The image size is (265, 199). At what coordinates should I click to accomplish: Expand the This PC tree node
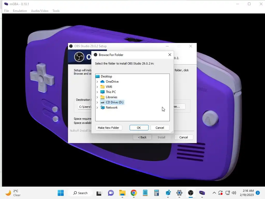[97, 92]
